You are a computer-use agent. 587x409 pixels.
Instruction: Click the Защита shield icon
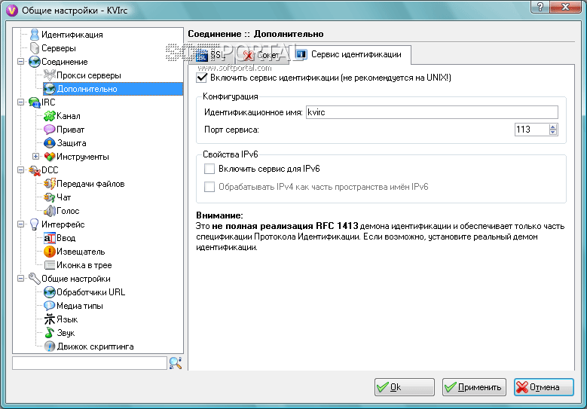click(50, 143)
